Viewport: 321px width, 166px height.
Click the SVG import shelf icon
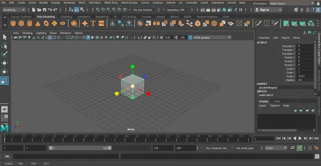pos(101,23)
